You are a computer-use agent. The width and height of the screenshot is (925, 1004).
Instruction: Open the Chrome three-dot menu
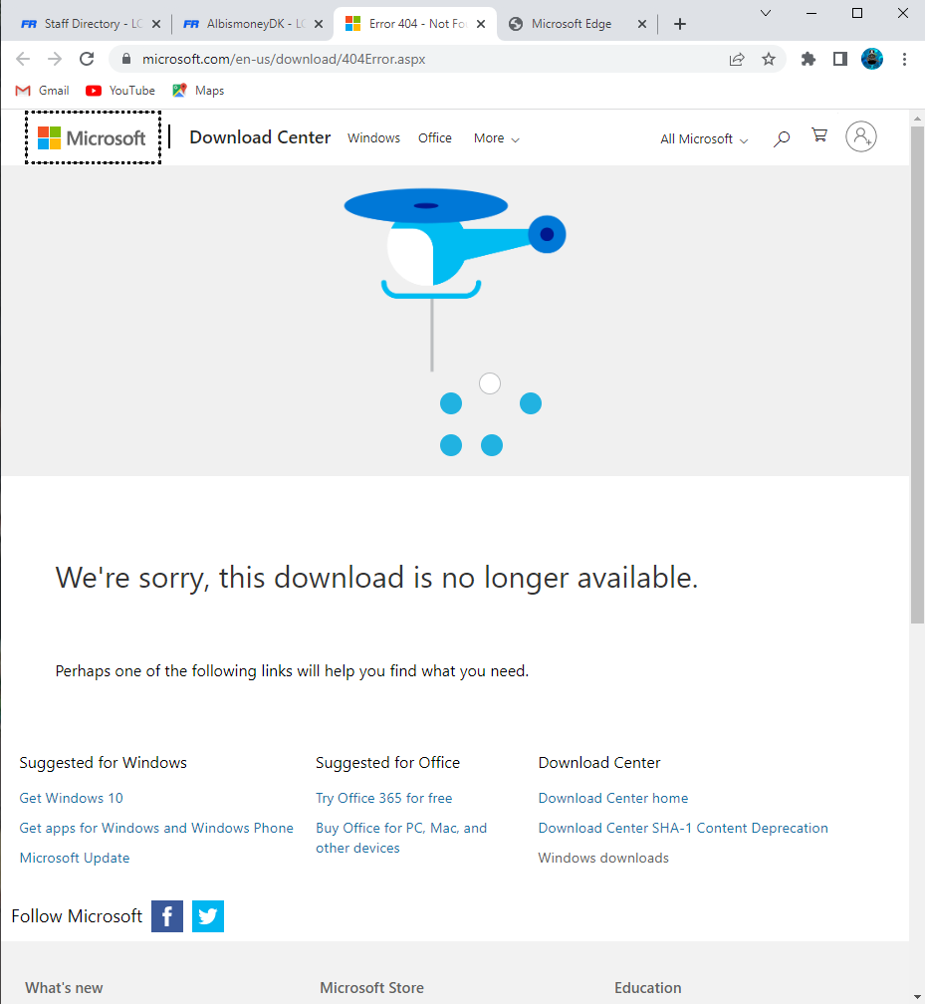point(904,59)
